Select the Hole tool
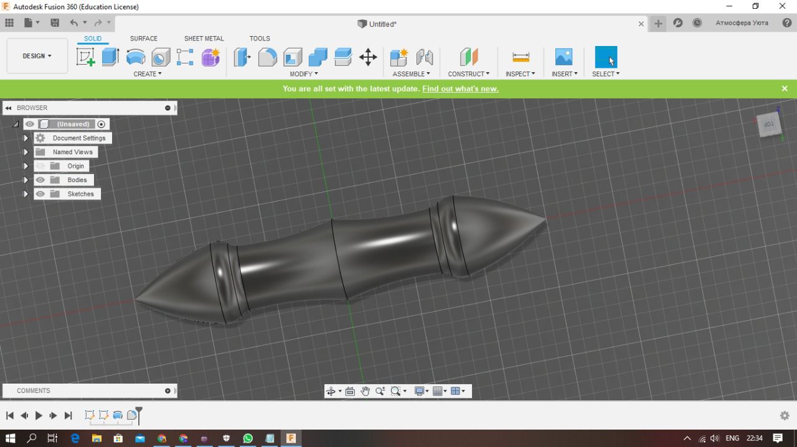The image size is (797, 447). tap(161, 57)
